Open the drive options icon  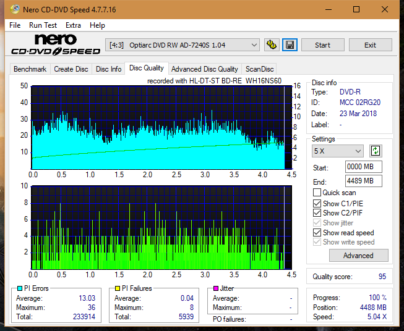coord(272,45)
